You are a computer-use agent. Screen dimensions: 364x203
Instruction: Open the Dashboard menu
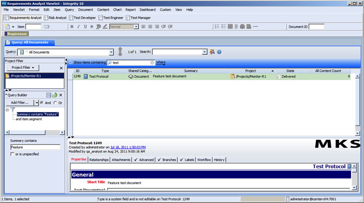(x=147, y=10)
